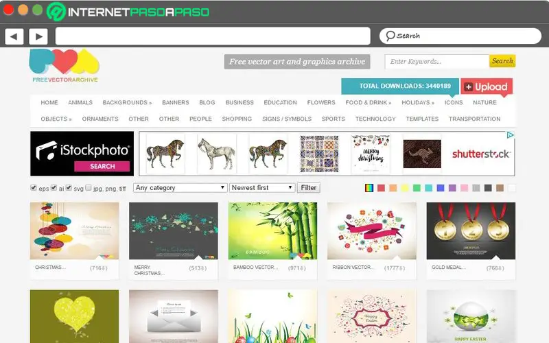Expand the Backgrounds submenu
The image size is (549, 343).
[127, 102]
